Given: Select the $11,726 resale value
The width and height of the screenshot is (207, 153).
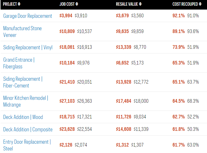Looking at the screenshot, I should pyautogui.click(x=124, y=117).
